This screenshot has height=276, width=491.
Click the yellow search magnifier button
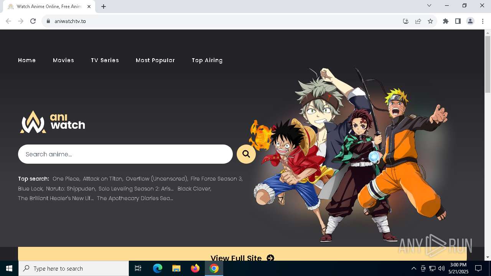tap(246, 154)
